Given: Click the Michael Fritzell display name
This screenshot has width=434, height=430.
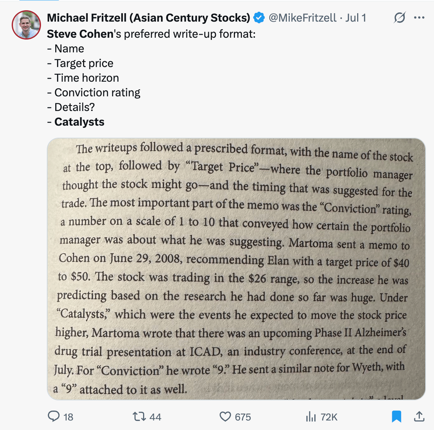Looking at the screenshot, I should [x=149, y=18].
